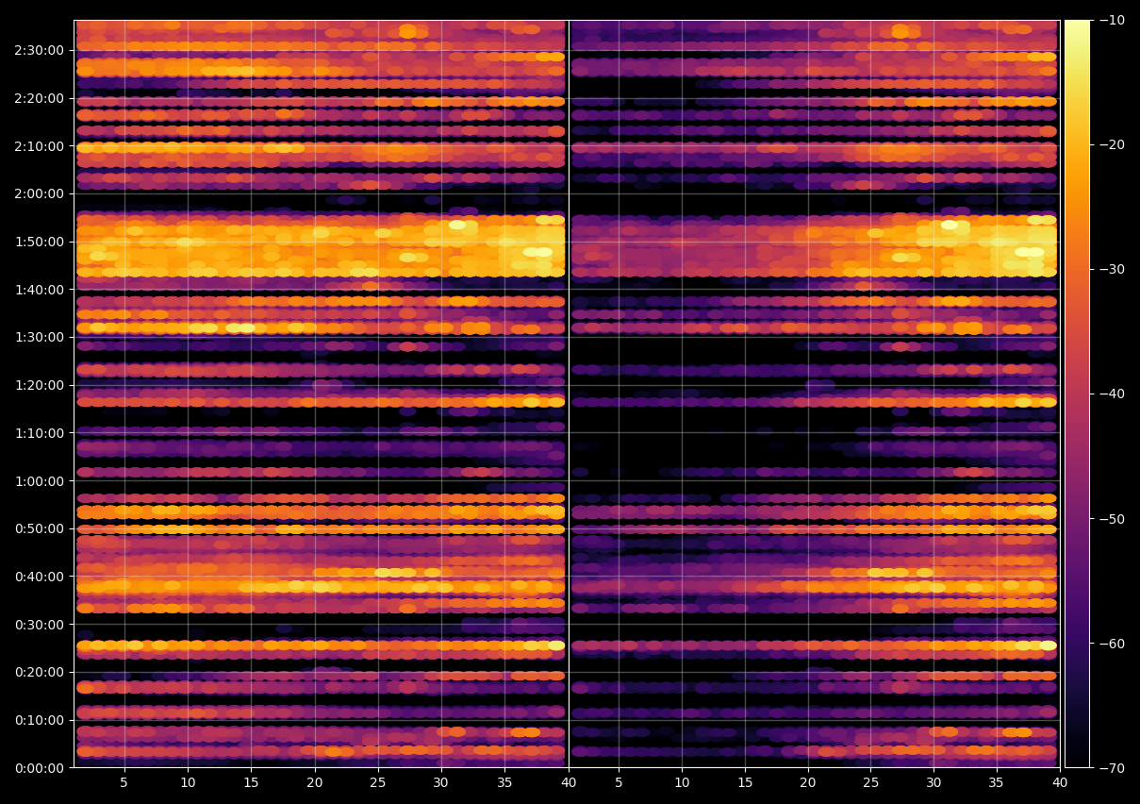This screenshot has width=1140, height=804.
Task: Select x-axis label 15 under right heatmap
Action: 745,783
